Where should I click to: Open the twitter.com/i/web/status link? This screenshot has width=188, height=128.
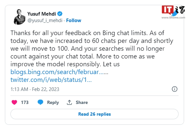(x=51, y=80)
